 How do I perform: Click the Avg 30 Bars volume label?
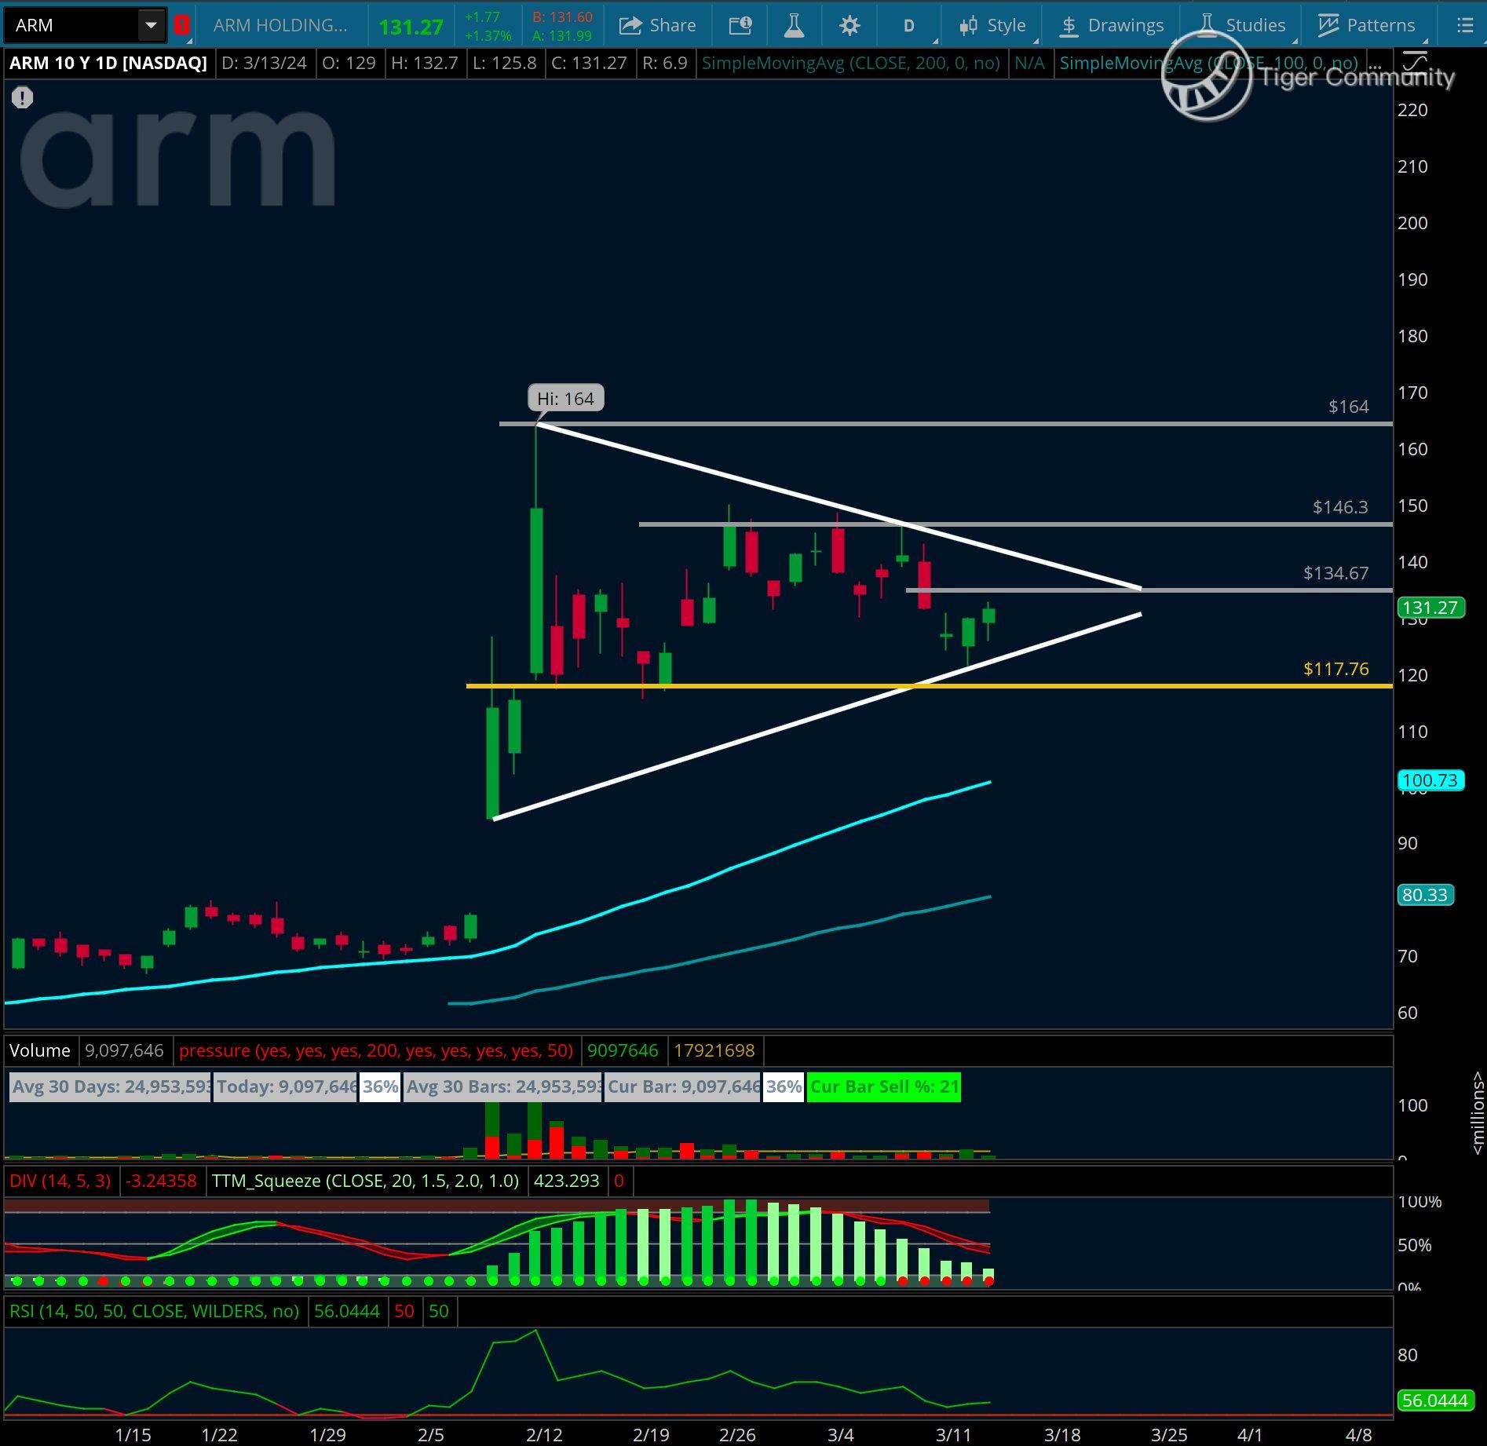502,1087
